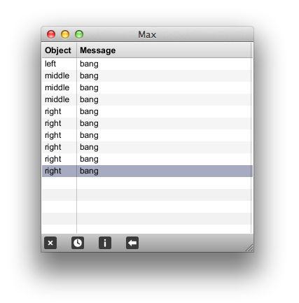The width and height of the screenshot is (299, 303).
Task: Select the "left" bang row
Action: point(147,64)
